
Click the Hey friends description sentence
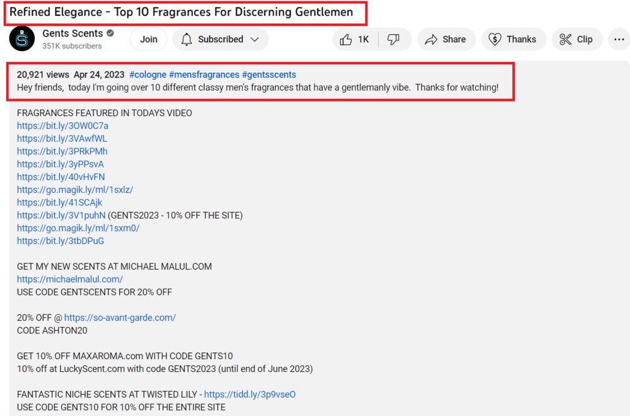tap(258, 88)
